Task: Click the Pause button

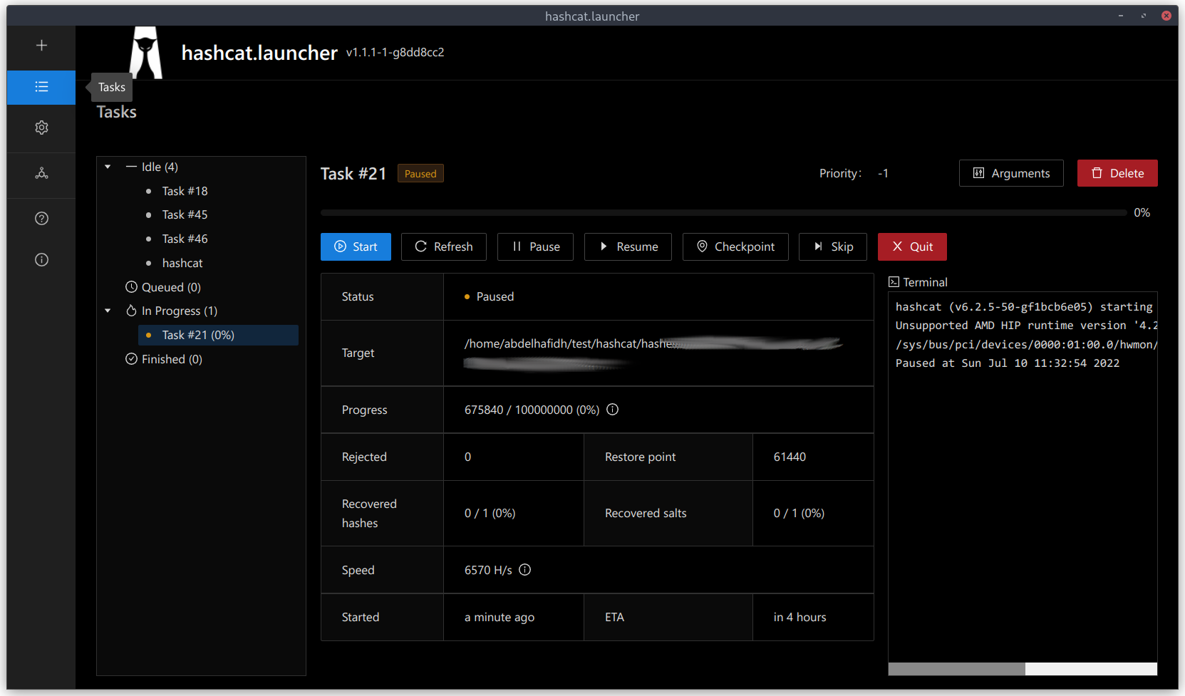Action: 535,246
